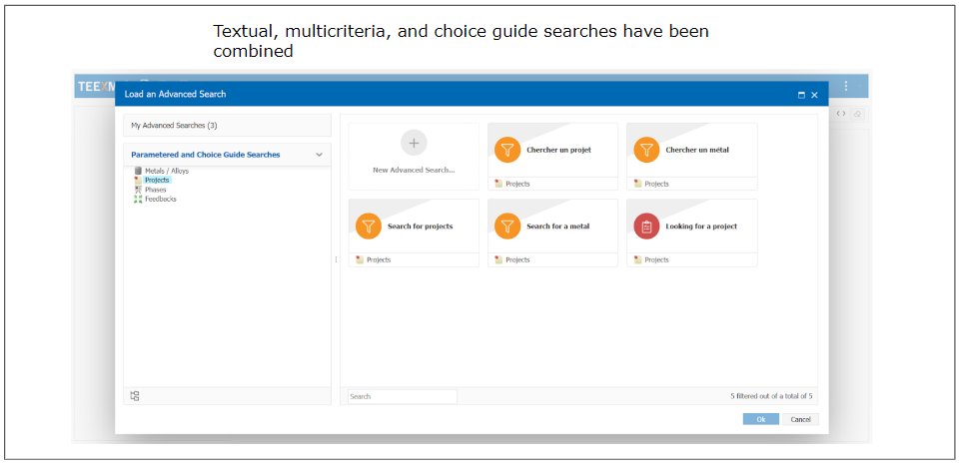Choose the Search for a metal funnel icon
The image size is (961, 466).
(x=506, y=226)
